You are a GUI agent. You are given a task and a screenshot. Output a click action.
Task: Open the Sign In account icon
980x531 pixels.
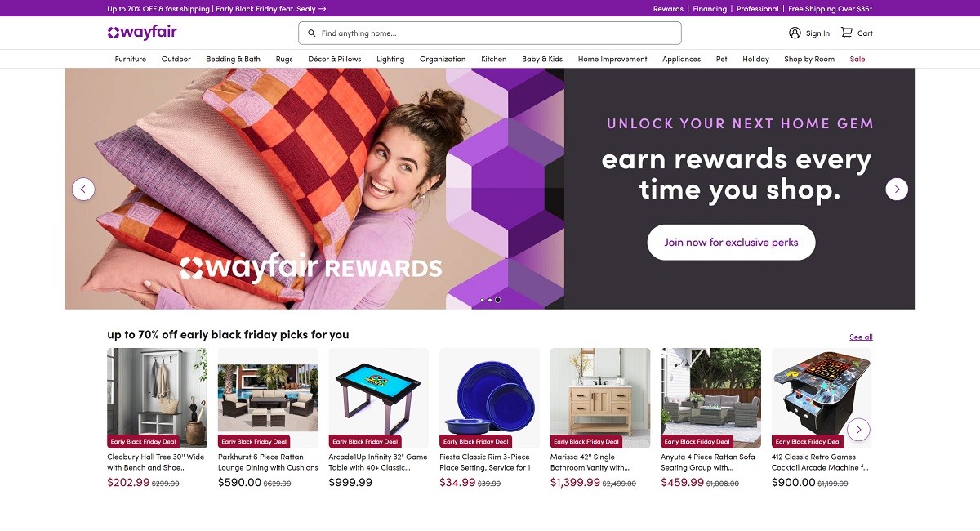coord(795,33)
